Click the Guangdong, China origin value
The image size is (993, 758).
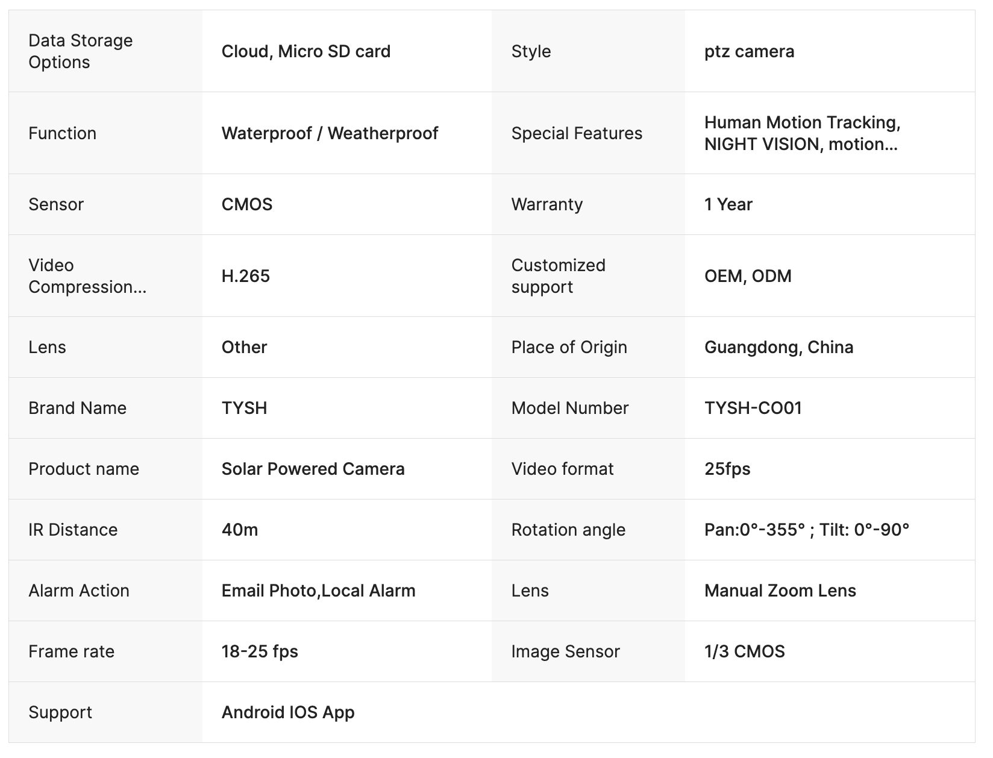click(778, 347)
